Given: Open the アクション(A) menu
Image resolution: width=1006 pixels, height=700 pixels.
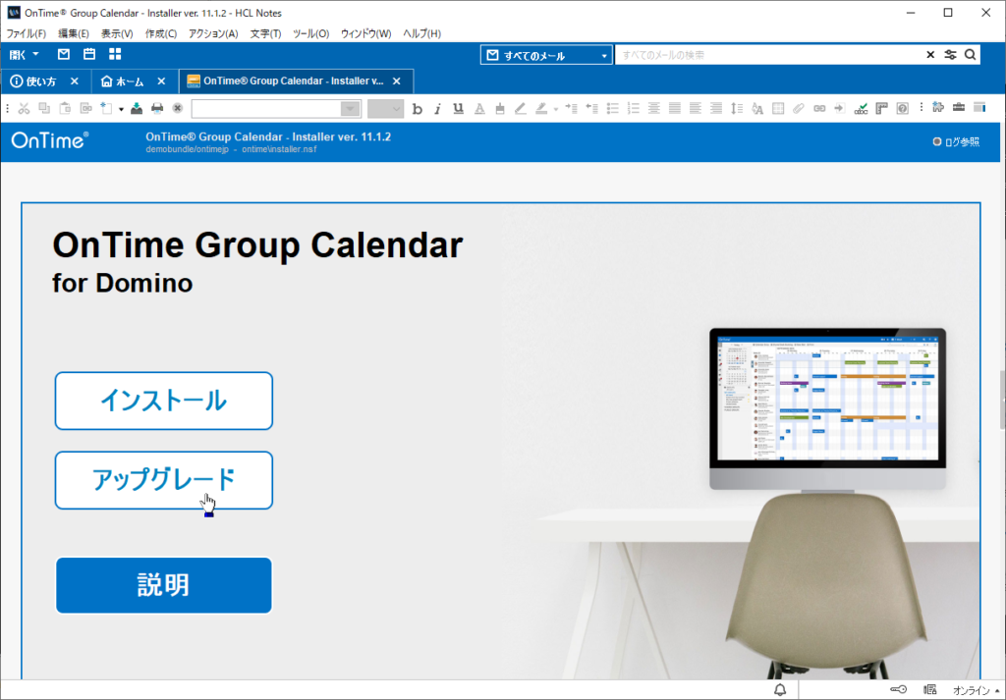Looking at the screenshot, I should click(213, 33).
